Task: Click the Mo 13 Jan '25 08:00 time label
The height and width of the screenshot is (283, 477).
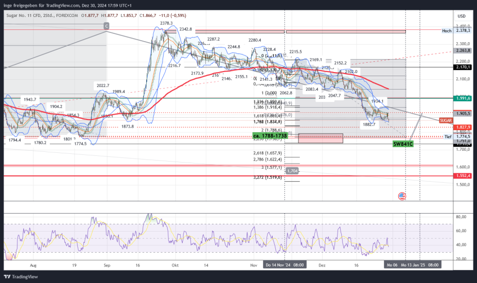Action: point(420,264)
